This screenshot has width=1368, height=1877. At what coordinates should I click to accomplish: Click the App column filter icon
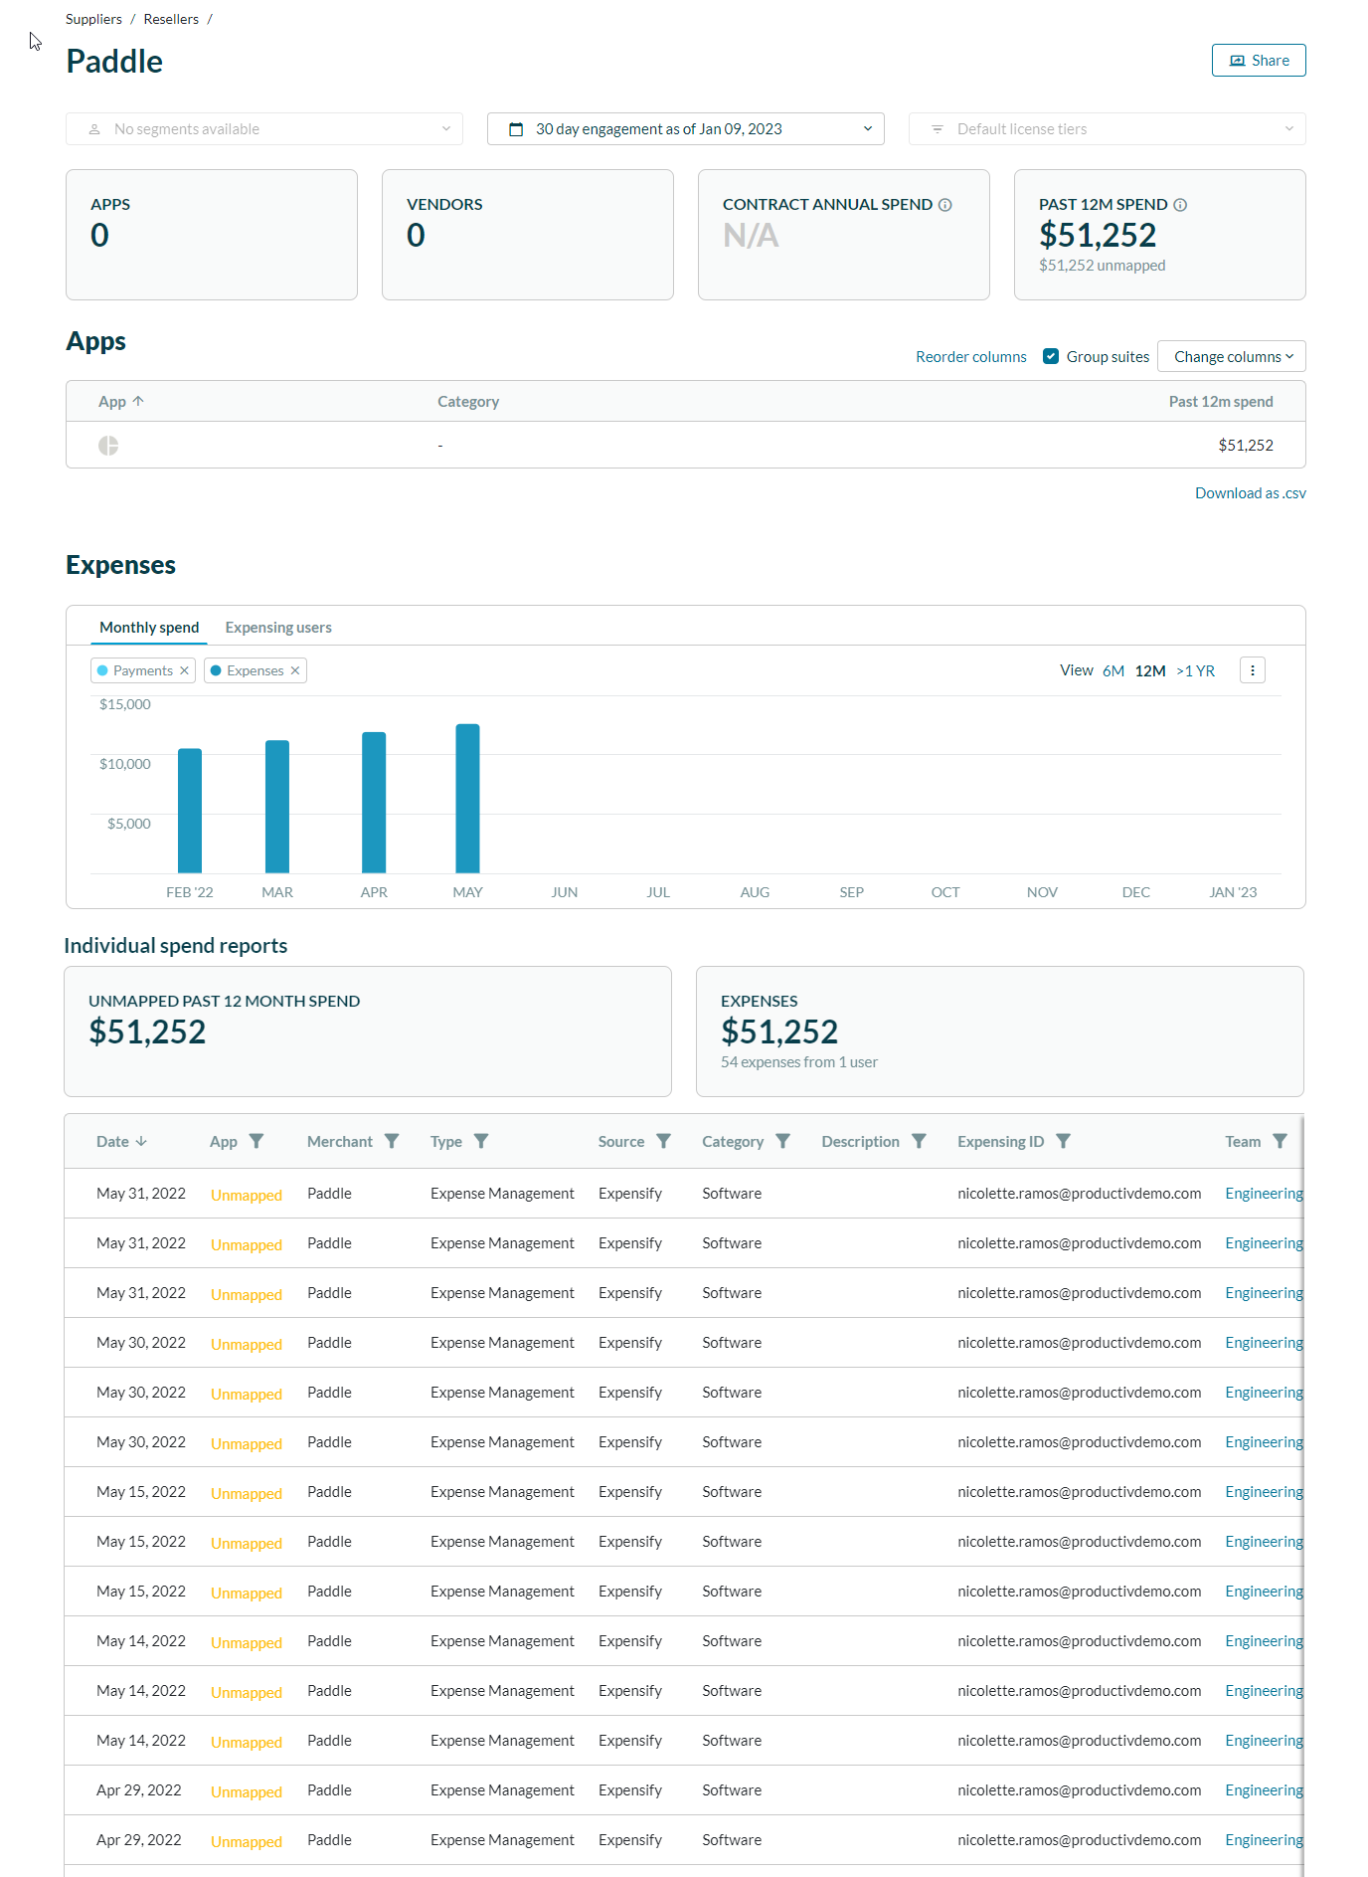pyautogui.click(x=256, y=1141)
